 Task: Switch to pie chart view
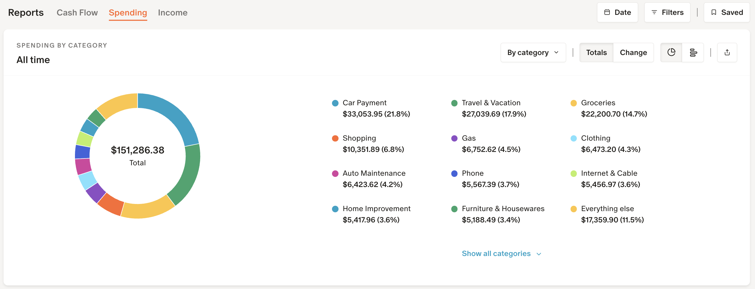pyautogui.click(x=671, y=53)
